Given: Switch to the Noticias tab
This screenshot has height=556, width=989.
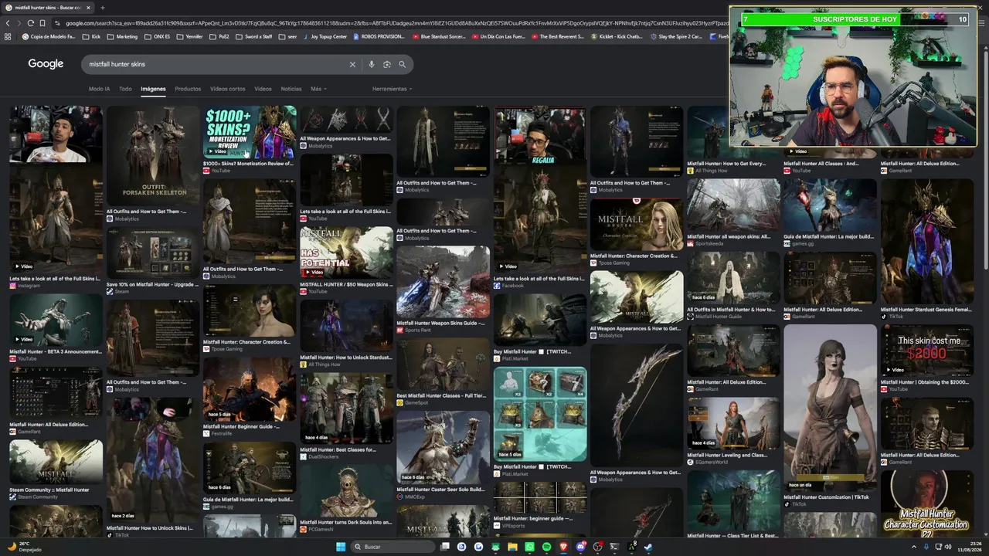Looking at the screenshot, I should [291, 89].
